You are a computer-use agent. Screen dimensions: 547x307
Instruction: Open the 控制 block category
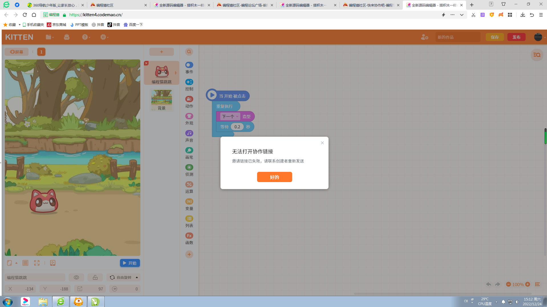pyautogui.click(x=189, y=85)
